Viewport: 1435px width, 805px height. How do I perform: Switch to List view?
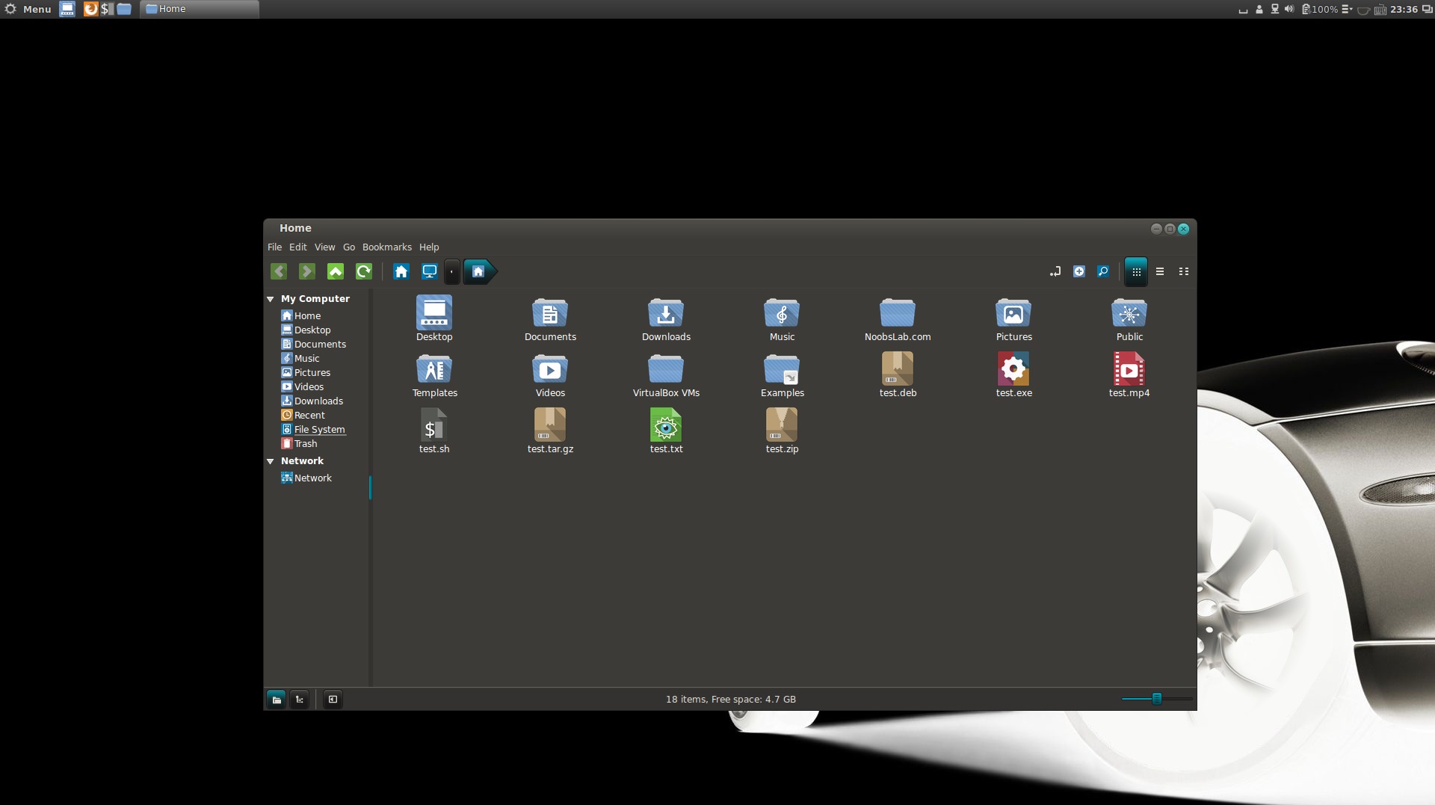pos(1160,271)
